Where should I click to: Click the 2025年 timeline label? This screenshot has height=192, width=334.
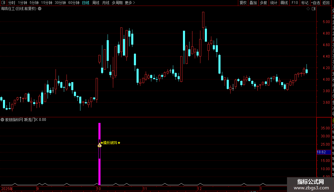(x=7, y=188)
